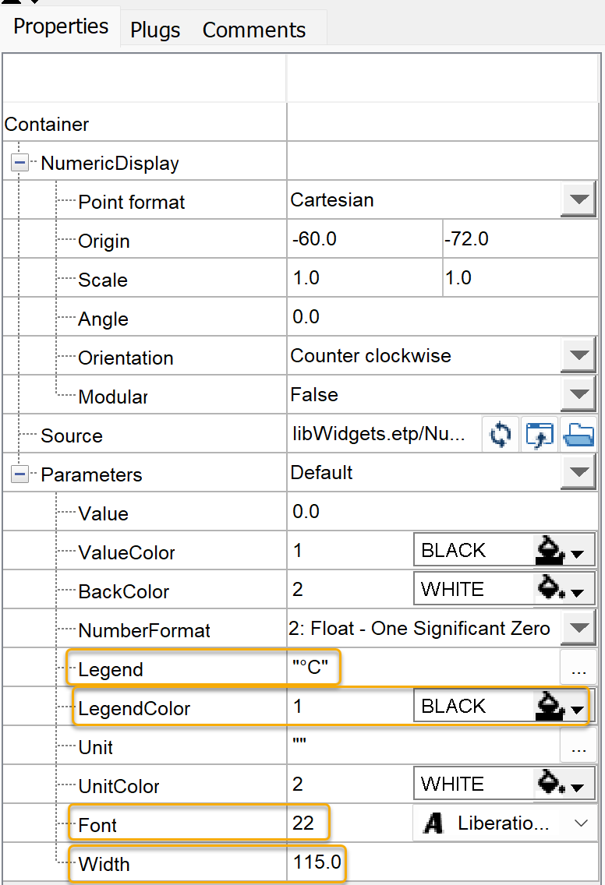This screenshot has height=885, width=605.
Task: Click the ellipsis button for Unit
Action: pos(578,746)
